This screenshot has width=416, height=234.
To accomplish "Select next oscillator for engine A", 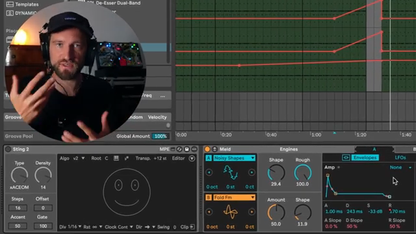I will coord(252,172).
